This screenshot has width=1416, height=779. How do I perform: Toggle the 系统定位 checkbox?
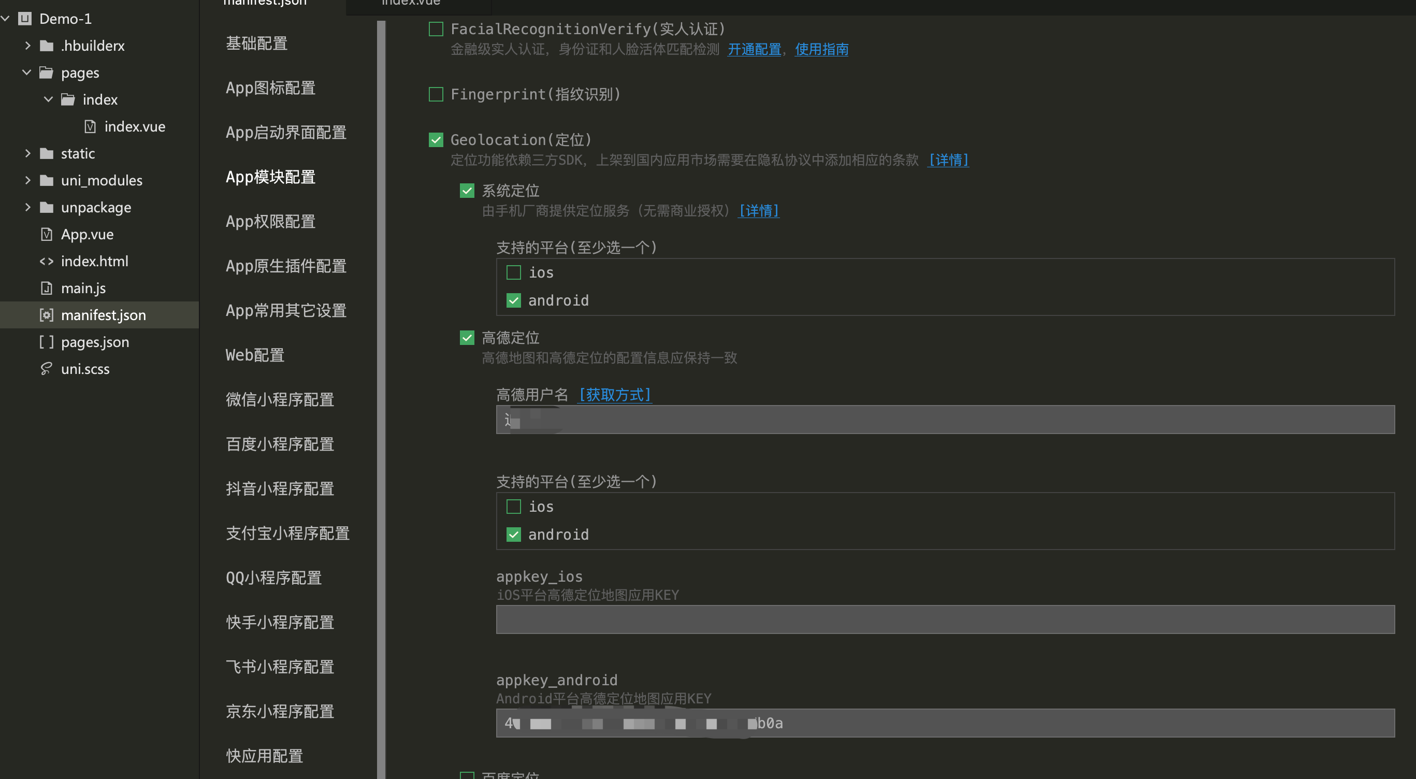coord(467,191)
